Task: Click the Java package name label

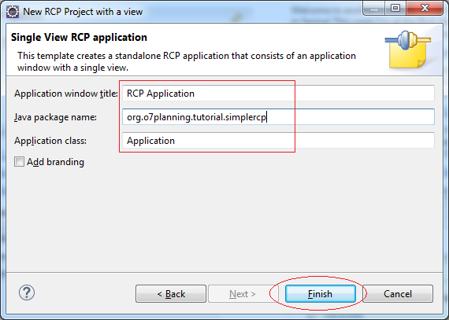Action: click(56, 117)
